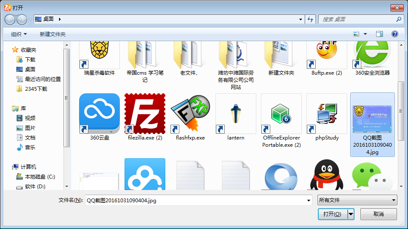Screen dimensions: 408x229
Task: Select the blue globe browser icon
Action: pos(281,176)
